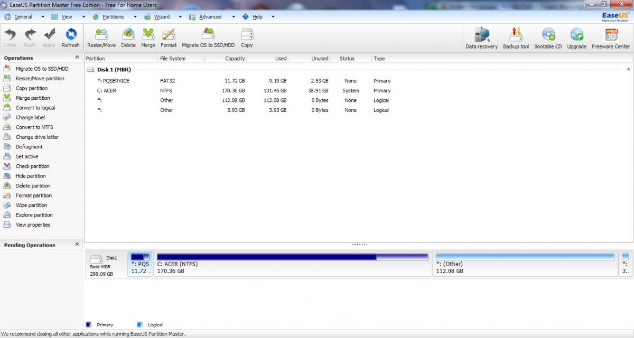Select the Disk1 Basic MBR block in the disk map
Image resolution: width=634 pixels, height=338 pixels.
pos(106,265)
